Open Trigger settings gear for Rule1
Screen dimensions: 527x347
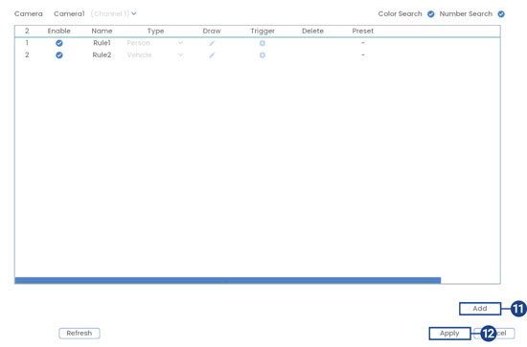263,43
